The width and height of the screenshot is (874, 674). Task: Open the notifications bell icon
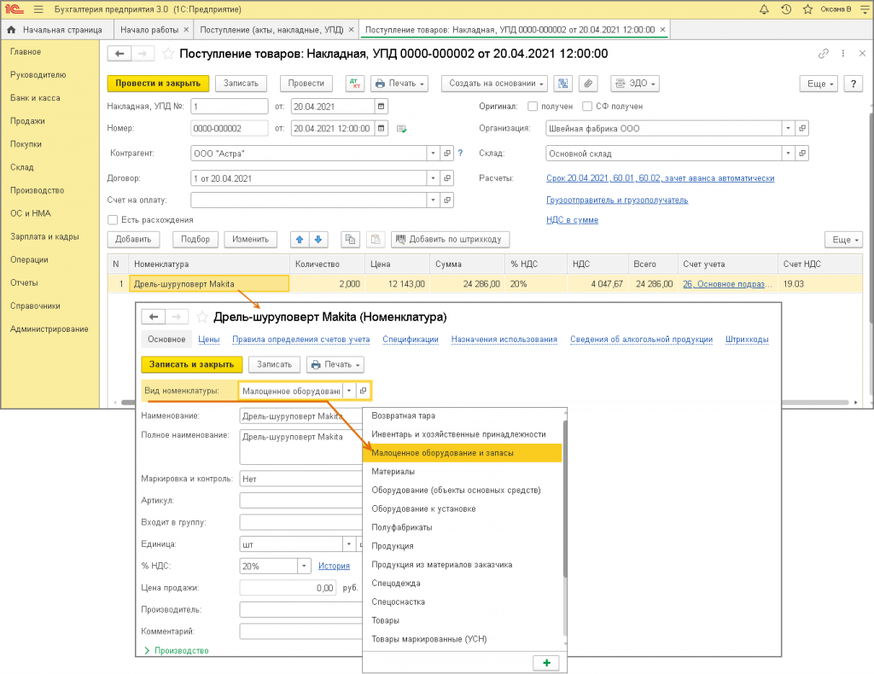click(763, 9)
